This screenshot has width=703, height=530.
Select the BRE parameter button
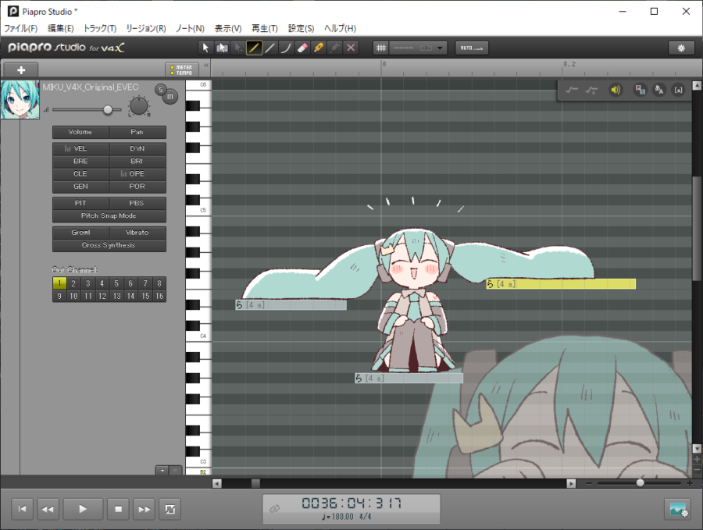coord(80,162)
